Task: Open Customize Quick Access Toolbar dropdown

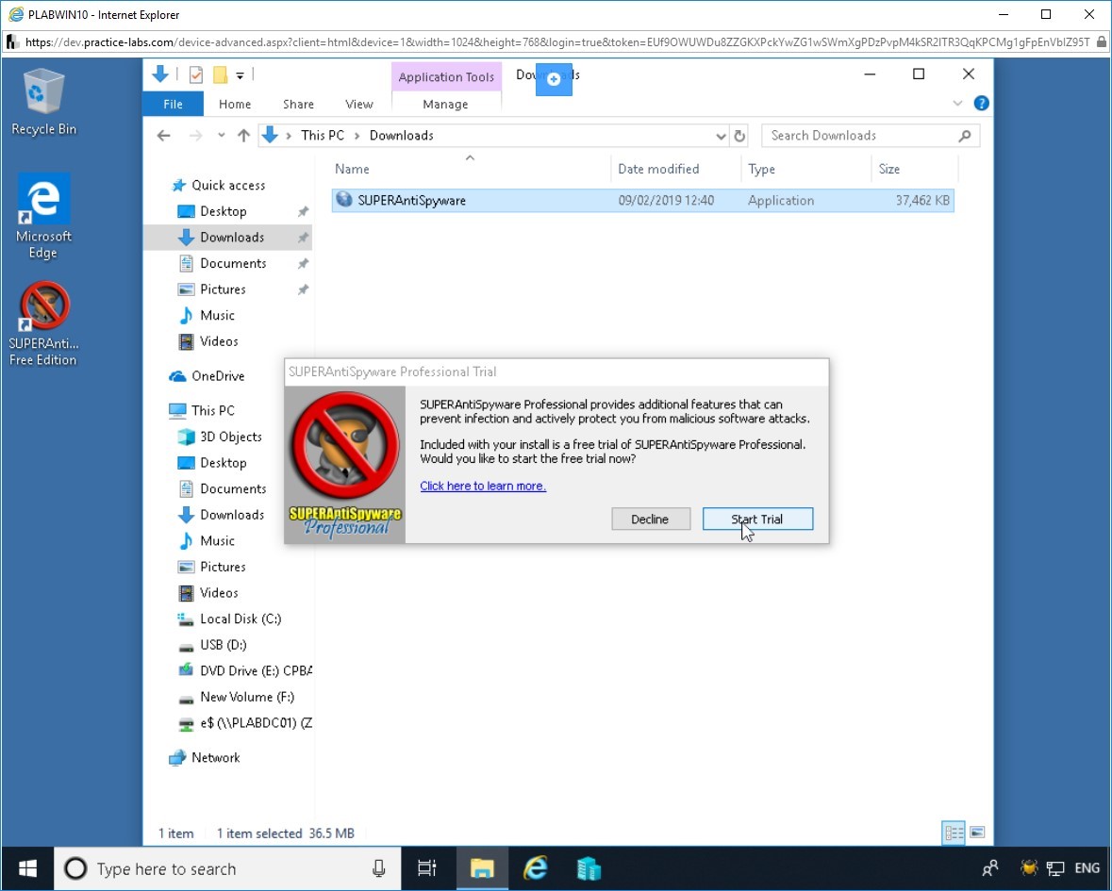Action: (241, 75)
